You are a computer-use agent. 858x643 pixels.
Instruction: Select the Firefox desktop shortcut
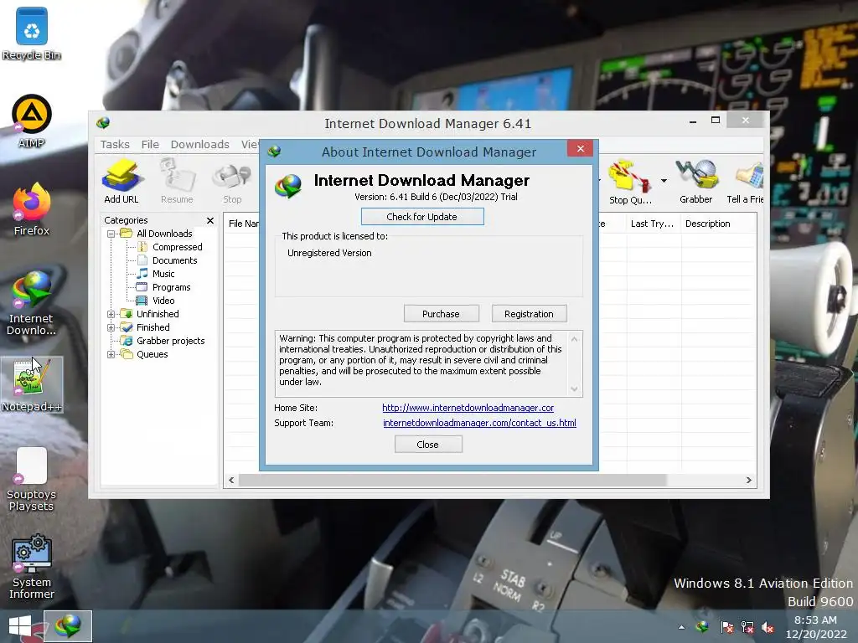pos(32,209)
